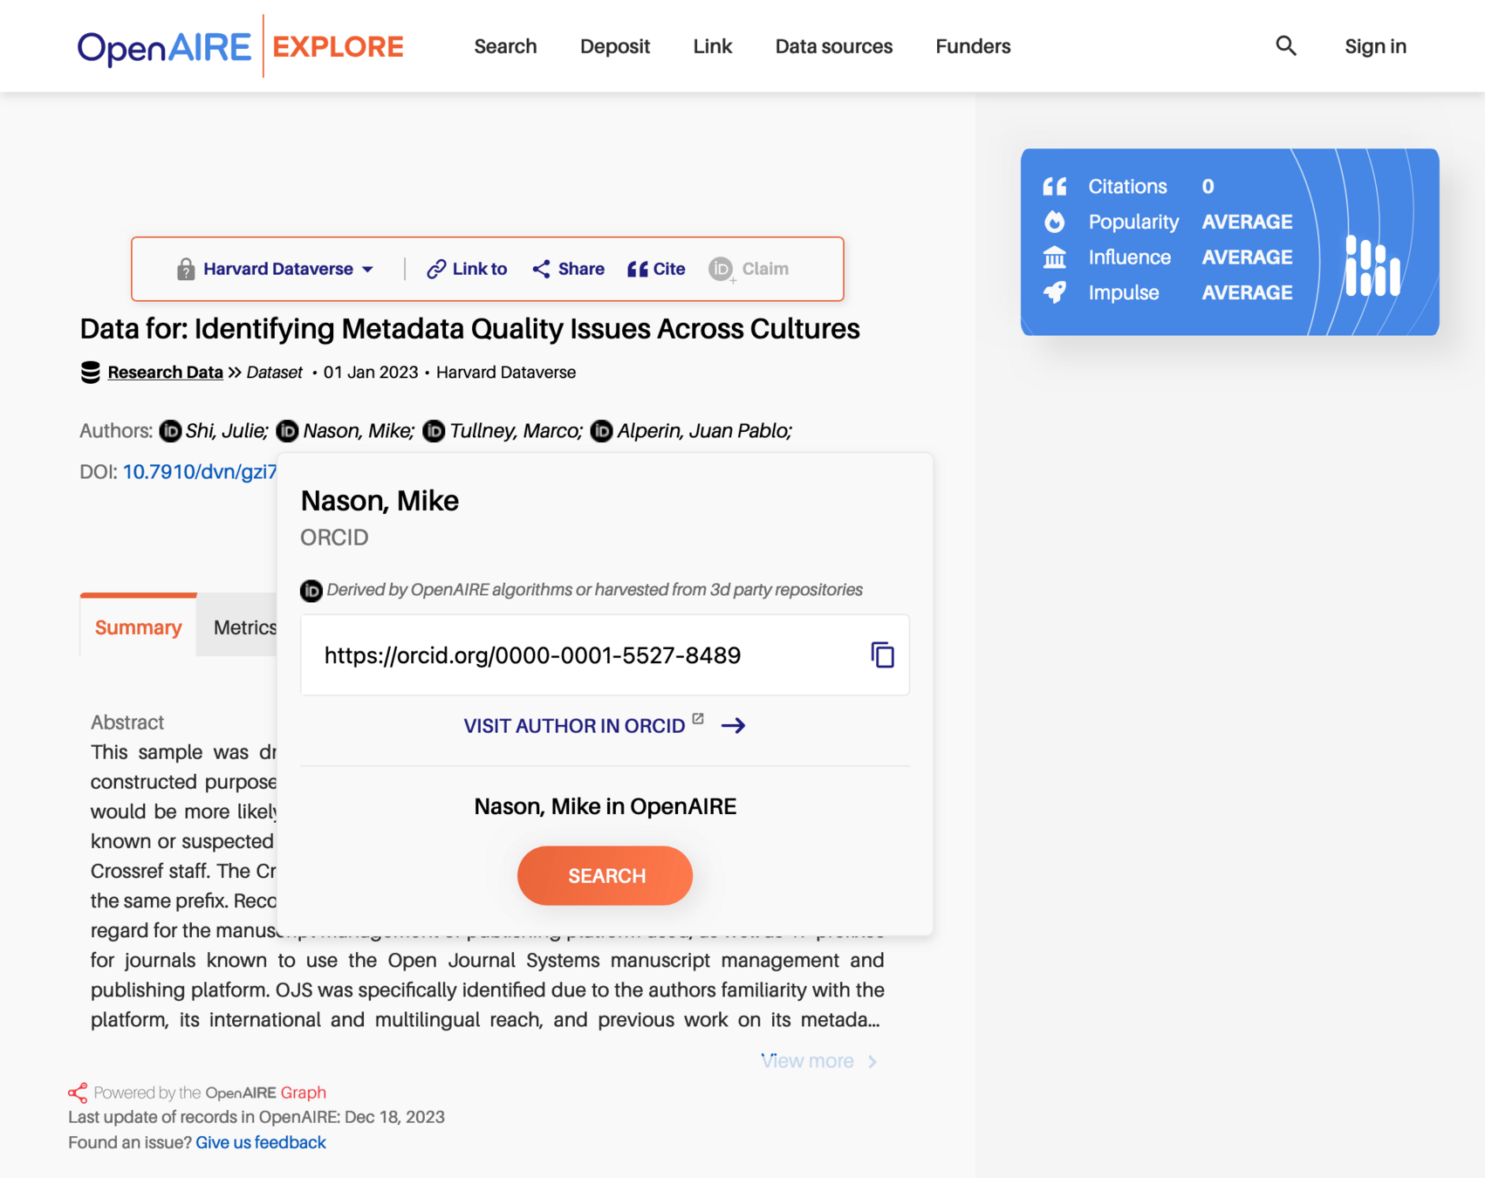The width and height of the screenshot is (1485, 1178).
Task: Click the Research Data breadcrumb link
Action: pyautogui.click(x=165, y=373)
